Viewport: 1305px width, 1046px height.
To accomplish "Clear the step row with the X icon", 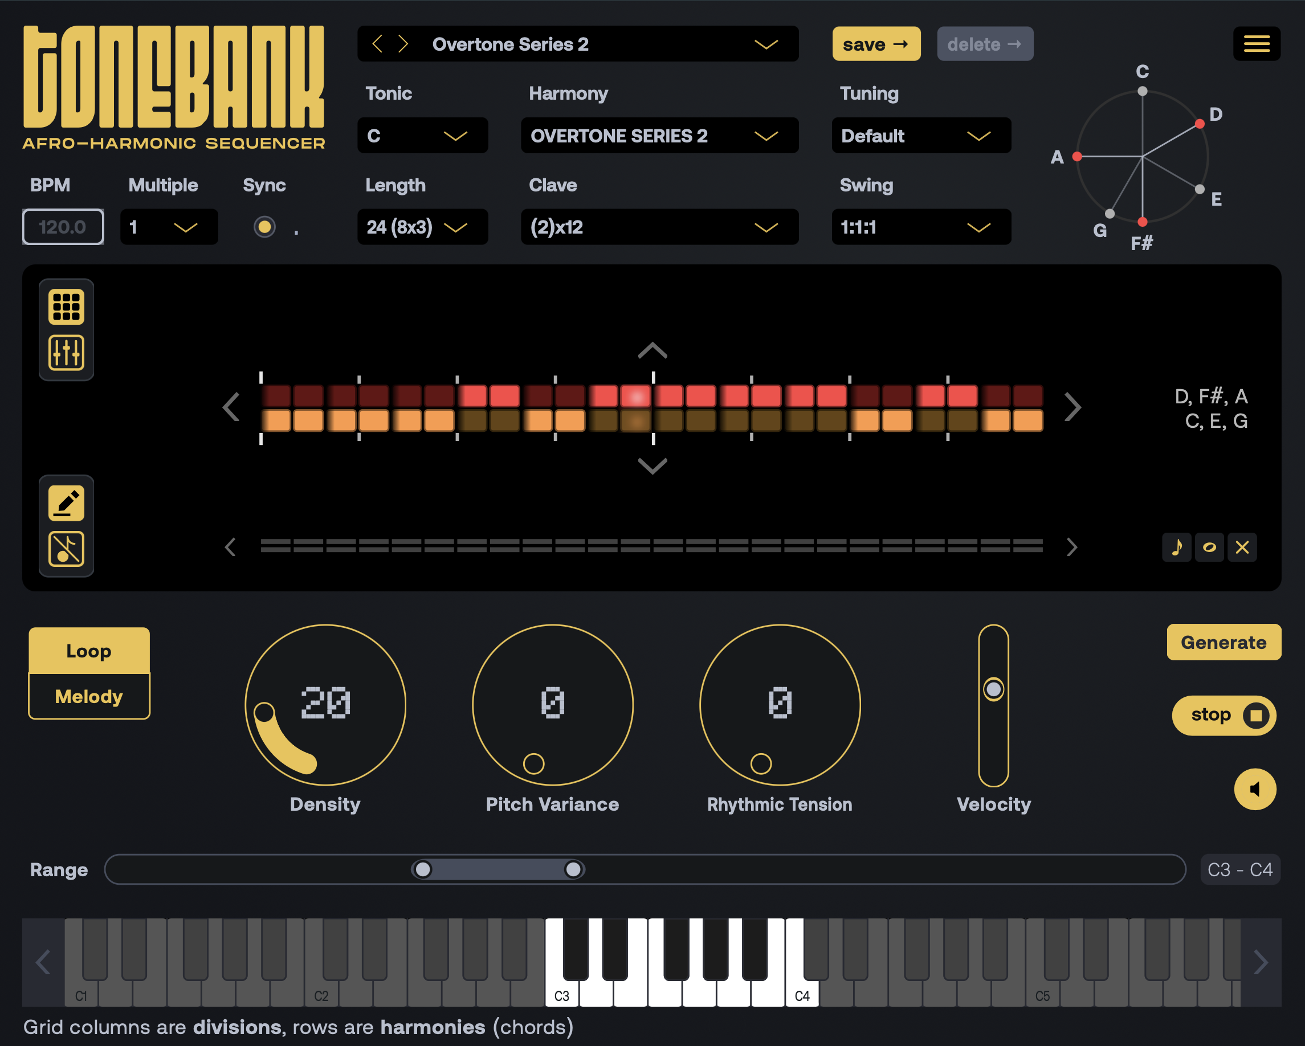I will point(1242,547).
